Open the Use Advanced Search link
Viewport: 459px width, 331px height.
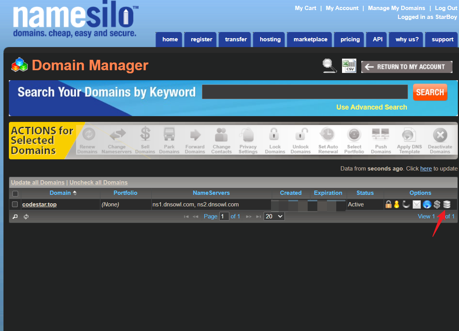tap(371, 107)
